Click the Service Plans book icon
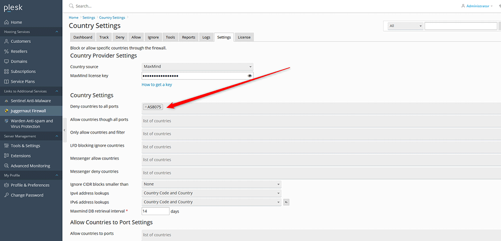This screenshot has width=501, height=241. (x=6, y=81)
